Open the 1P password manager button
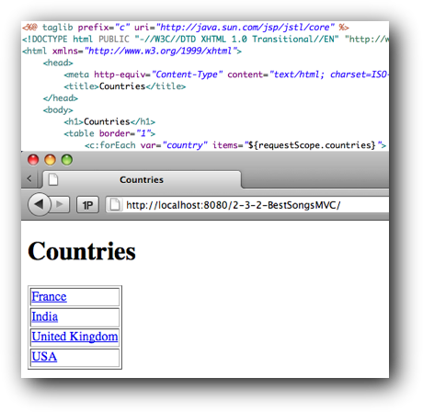Image resolution: width=423 pixels, height=412 pixels. [x=87, y=204]
